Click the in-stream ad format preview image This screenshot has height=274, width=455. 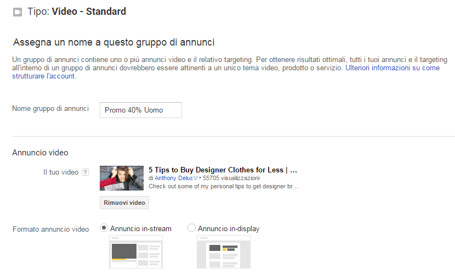pos(136,252)
